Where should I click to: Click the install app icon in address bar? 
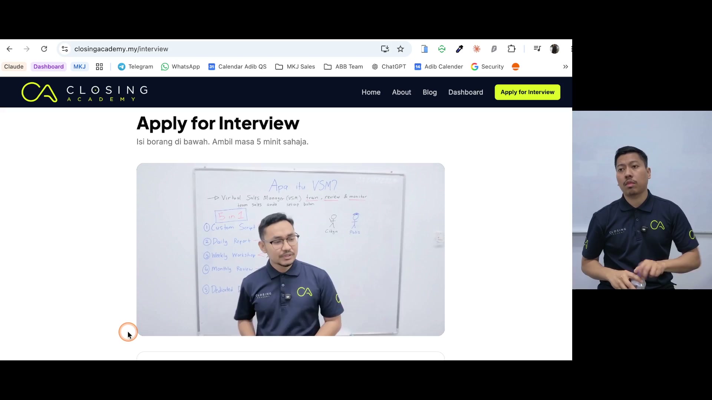[385, 49]
